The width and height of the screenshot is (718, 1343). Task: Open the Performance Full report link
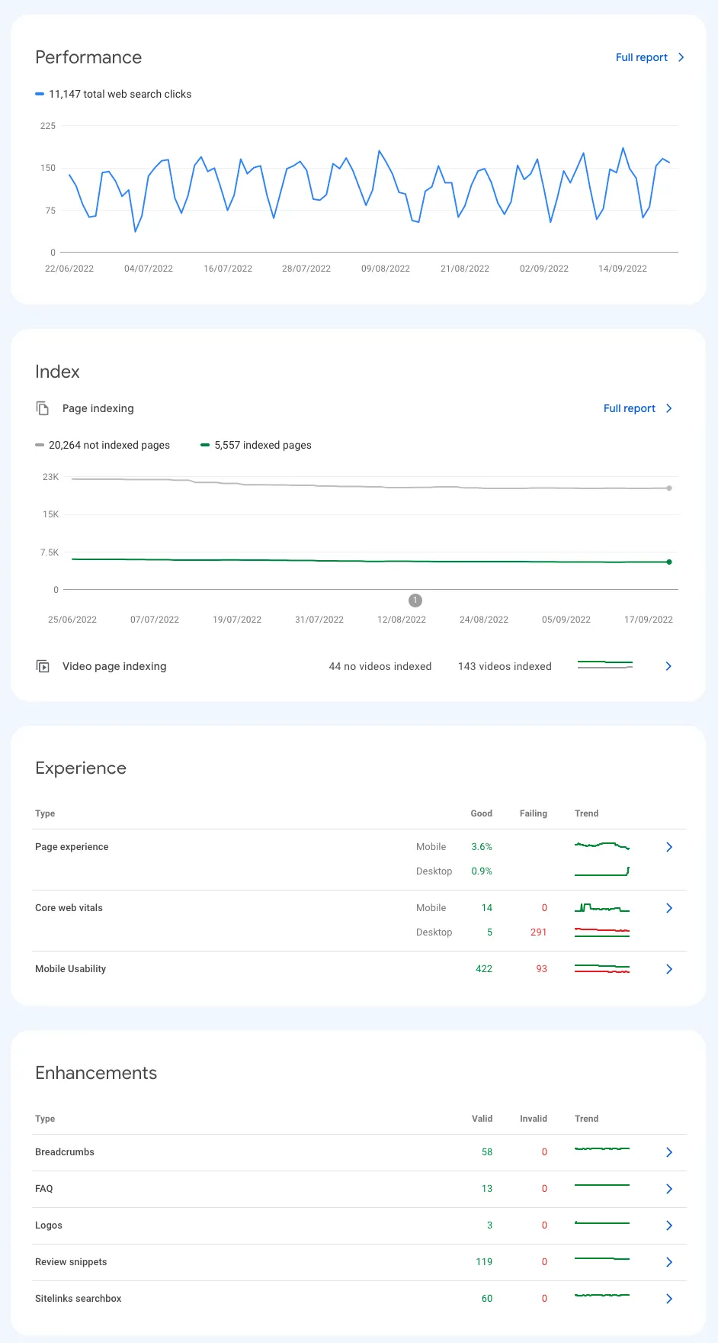click(x=641, y=57)
